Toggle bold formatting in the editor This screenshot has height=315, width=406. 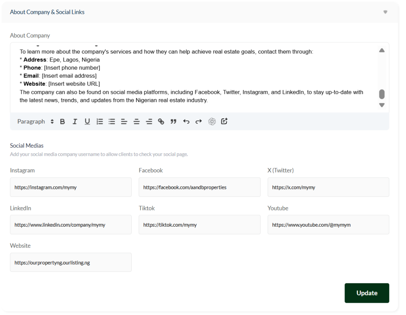point(62,122)
